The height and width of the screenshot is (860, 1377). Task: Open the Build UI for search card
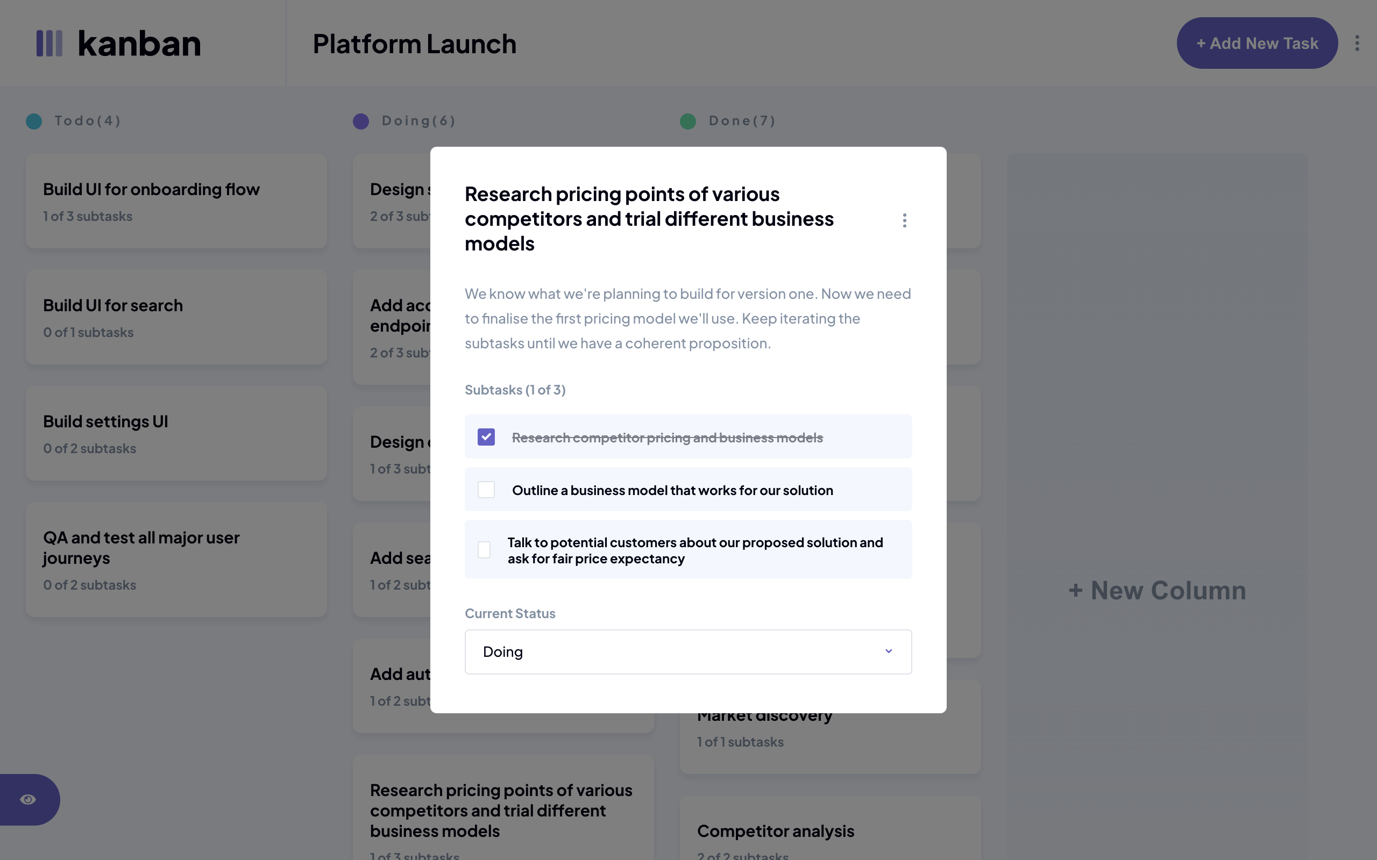point(176,317)
